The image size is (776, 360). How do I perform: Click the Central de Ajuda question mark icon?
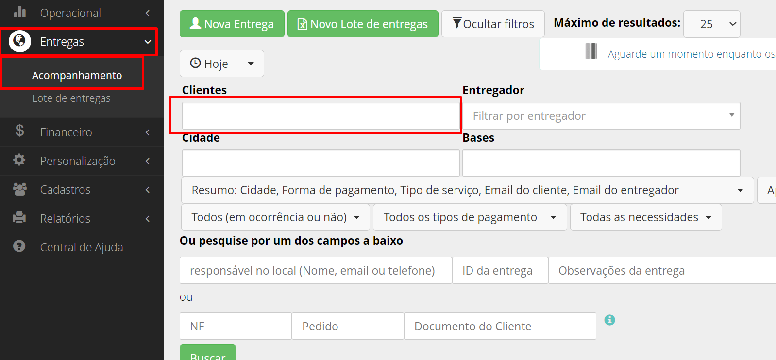coord(19,246)
